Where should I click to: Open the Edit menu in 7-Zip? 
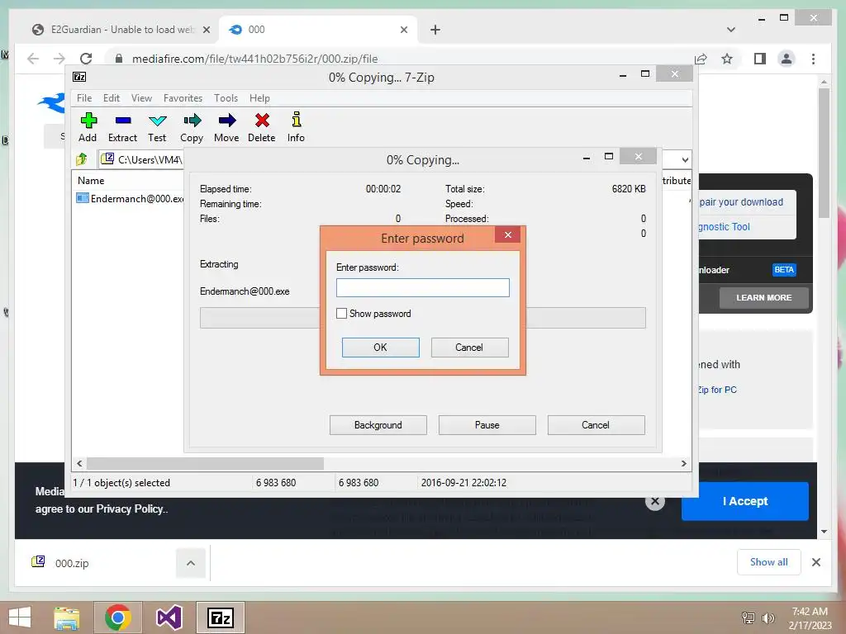[x=112, y=98]
